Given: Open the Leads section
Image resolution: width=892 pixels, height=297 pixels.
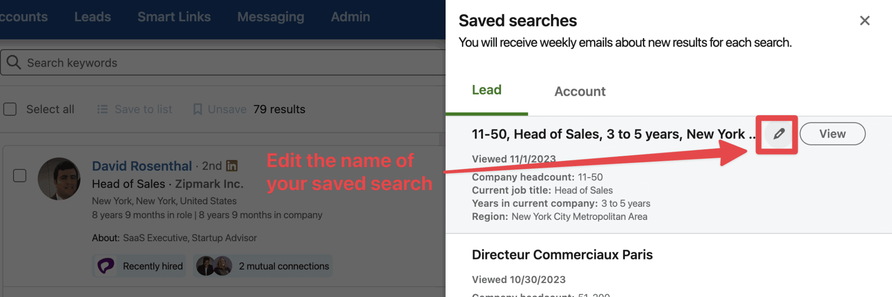Looking at the screenshot, I should pyautogui.click(x=92, y=17).
